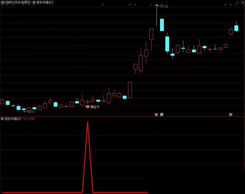Click the divider between main and sub chart
The height and width of the screenshot is (194, 245).
(x=122, y=117)
